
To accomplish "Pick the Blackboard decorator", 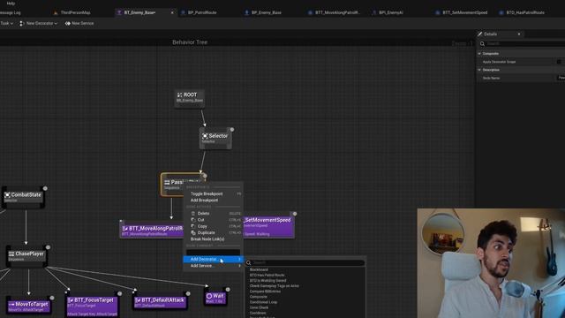I will (x=259, y=269).
